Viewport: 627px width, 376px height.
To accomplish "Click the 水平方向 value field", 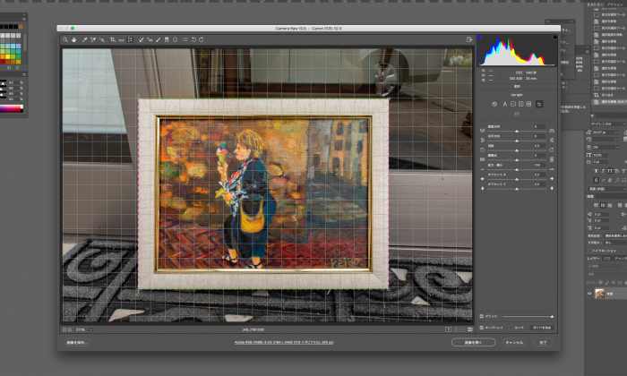I will point(539,136).
